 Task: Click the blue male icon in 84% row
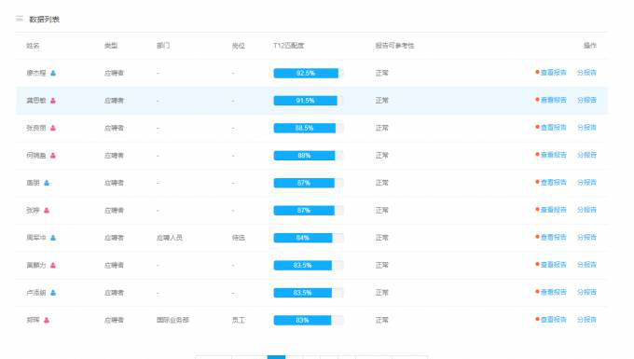point(53,238)
